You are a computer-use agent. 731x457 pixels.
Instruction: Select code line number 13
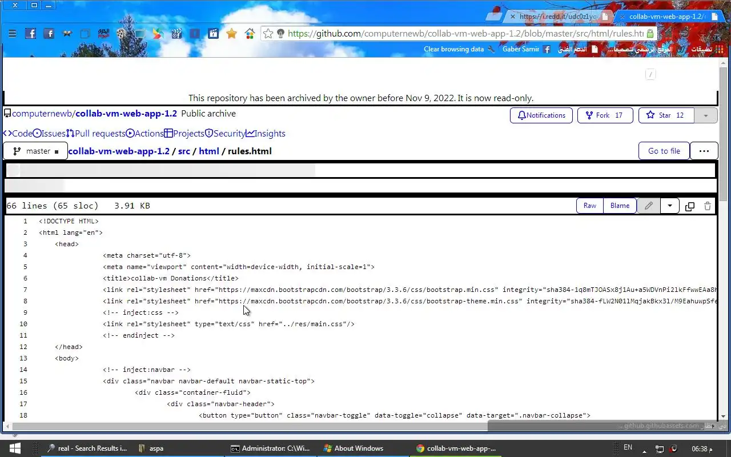coord(23,358)
